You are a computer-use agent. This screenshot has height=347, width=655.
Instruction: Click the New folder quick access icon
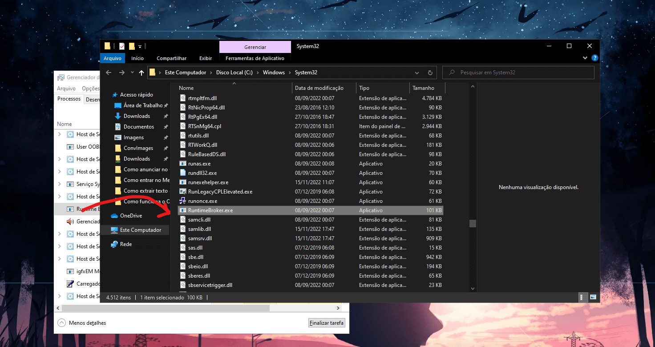click(x=132, y=46)
